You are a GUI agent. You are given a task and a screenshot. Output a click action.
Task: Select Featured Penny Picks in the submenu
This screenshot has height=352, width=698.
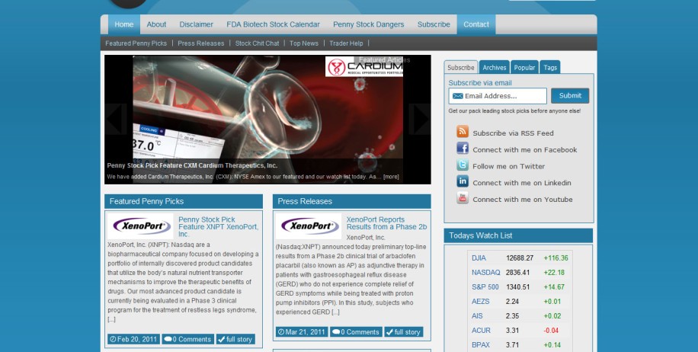pyautogui.click(x=136, y=43)
